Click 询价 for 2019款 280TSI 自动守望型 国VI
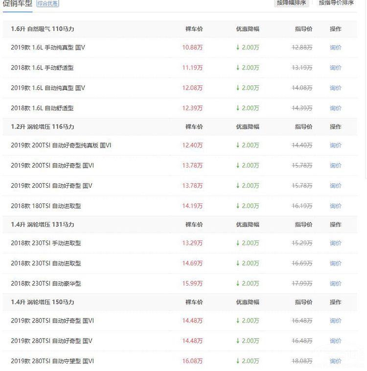The width and height of the screenshot is (367, 371). 336,361
